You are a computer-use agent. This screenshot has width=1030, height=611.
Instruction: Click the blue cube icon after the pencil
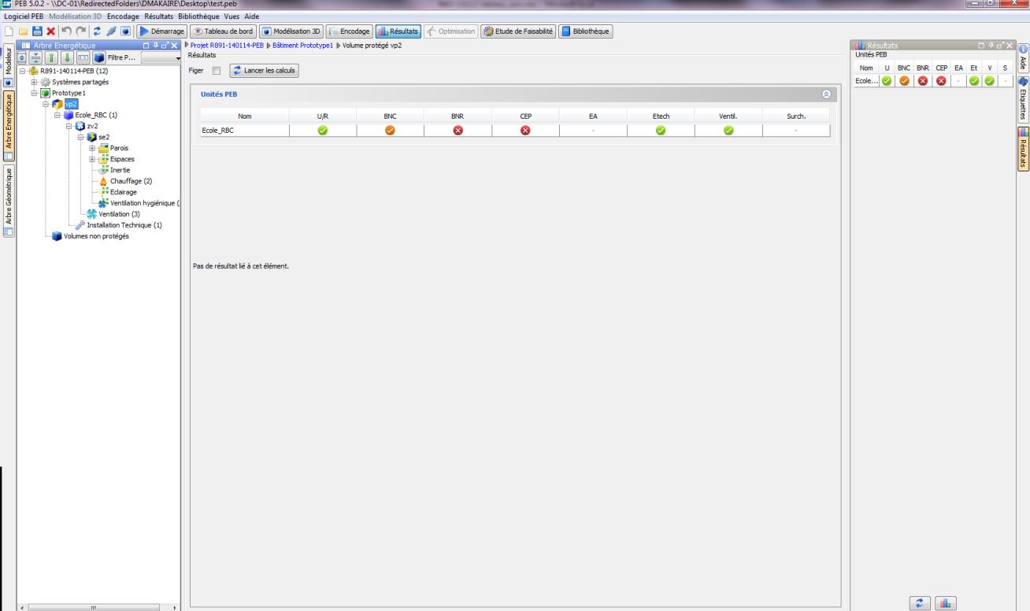[x=124, y=31]
